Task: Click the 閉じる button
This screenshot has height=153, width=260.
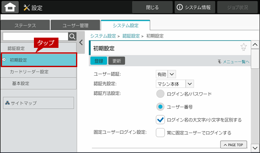Action: pos(152,7)
